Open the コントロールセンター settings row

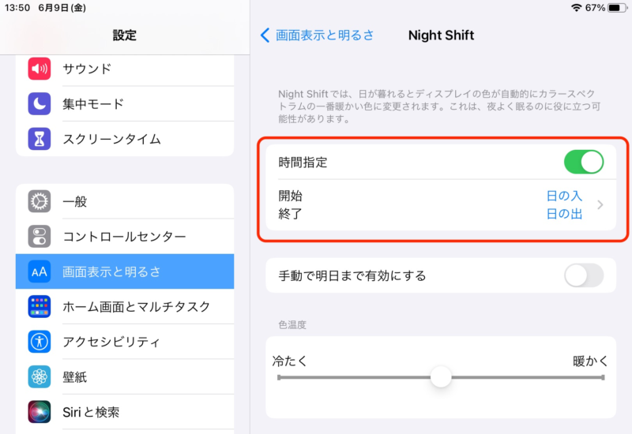(x=124, y=236)
